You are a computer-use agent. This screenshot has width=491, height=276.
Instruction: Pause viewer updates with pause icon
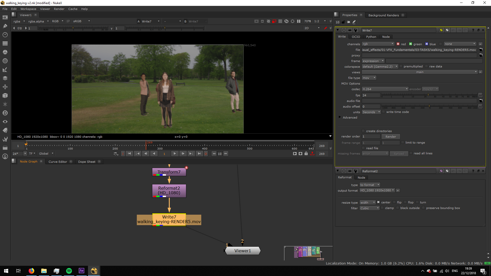[x=298, y=21]
